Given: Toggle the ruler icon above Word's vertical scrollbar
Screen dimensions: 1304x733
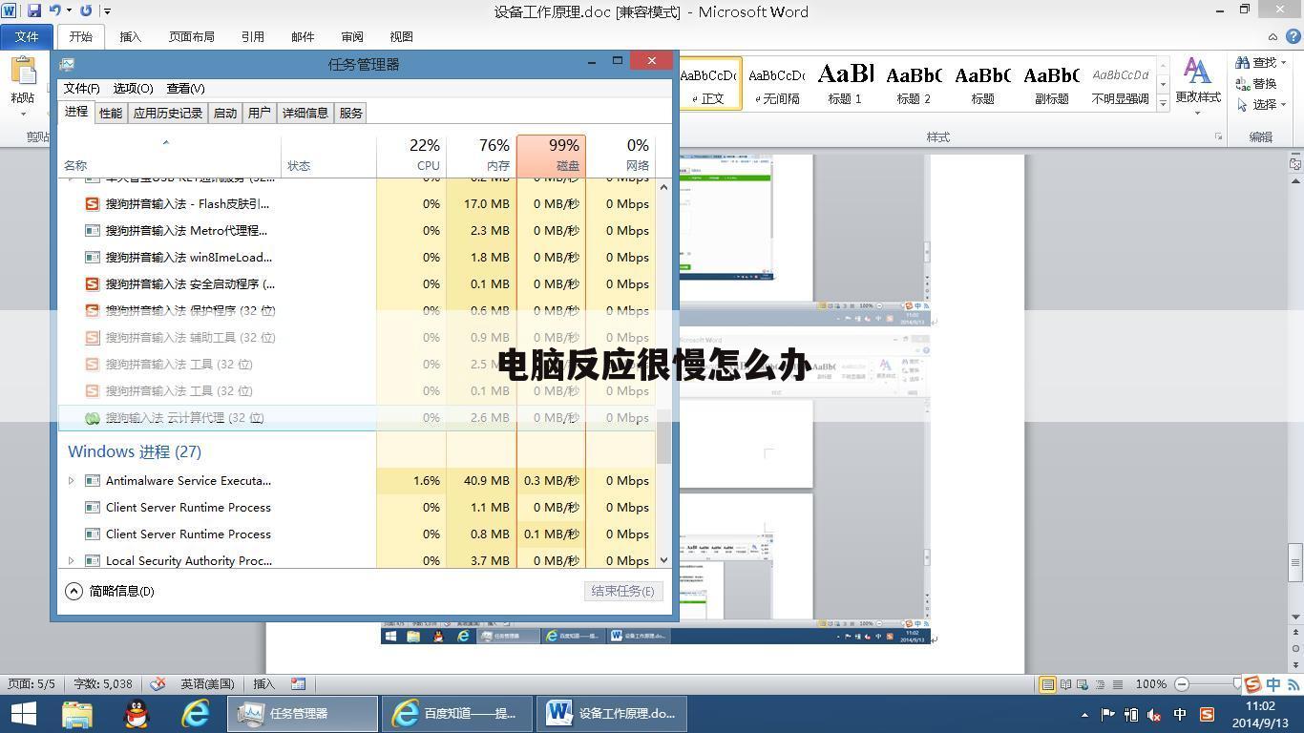Looking at the screenshot, I should coord(1295,163).
